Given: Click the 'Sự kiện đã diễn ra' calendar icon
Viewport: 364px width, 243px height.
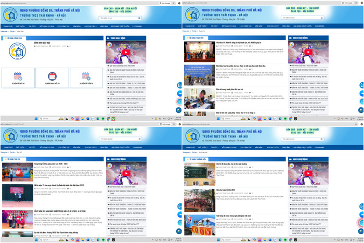Looking at the screenshot, I should coord(18,76).
